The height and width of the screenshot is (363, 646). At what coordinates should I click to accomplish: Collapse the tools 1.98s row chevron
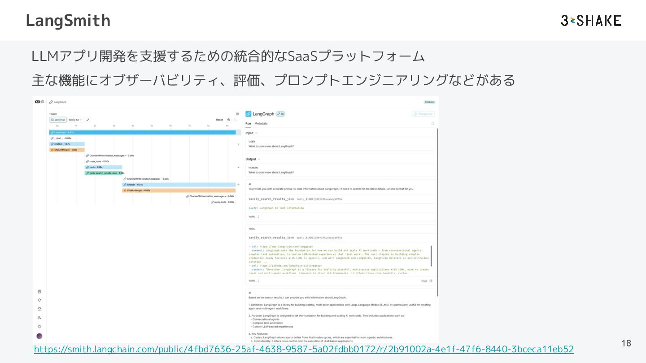[239, 167]
